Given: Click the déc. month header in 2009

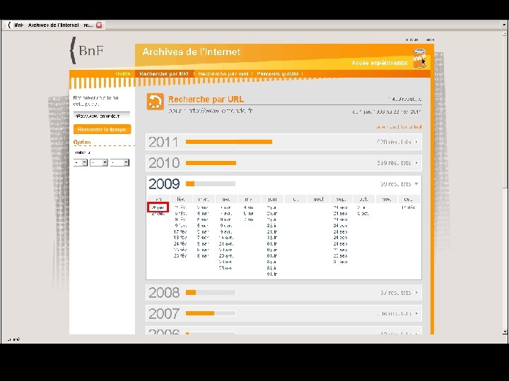Looking at the screenshot, I should 409,199.
